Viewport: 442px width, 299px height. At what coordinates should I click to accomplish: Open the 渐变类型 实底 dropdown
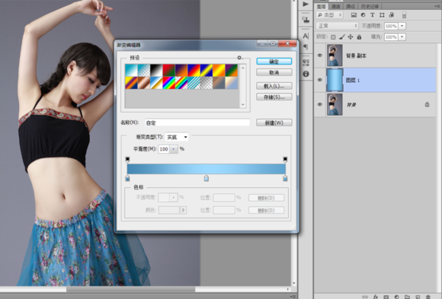point(177,137)
